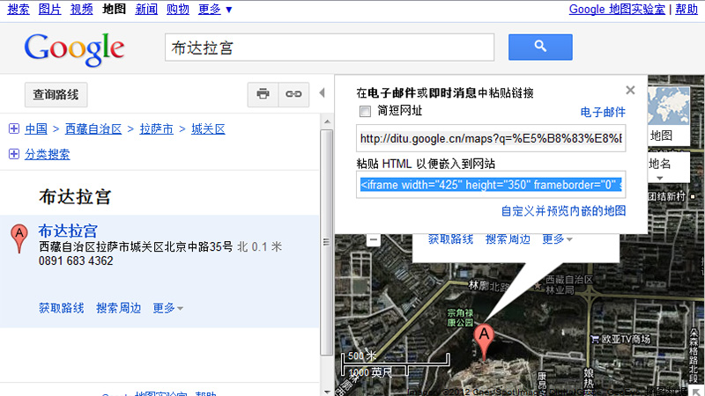Open 更多 dropdown in the result listing
705x396 pixels.
tap(167, 308)
